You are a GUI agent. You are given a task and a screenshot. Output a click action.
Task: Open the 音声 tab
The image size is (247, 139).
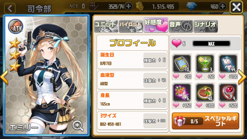[181, 26]
